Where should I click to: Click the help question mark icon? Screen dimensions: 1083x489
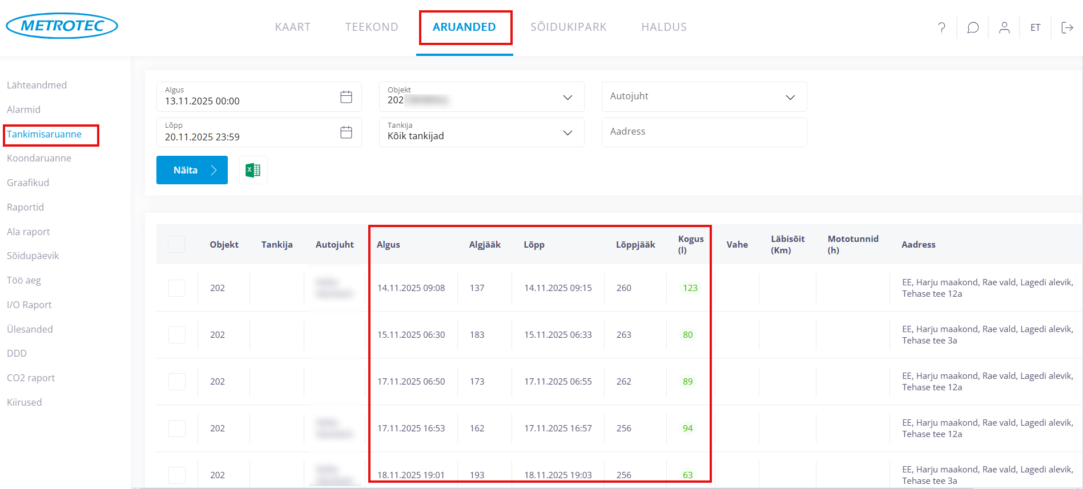[941, 27]
